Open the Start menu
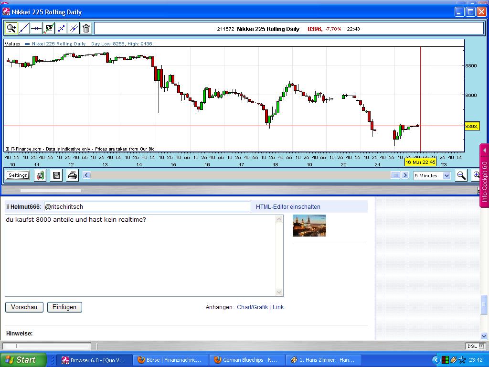The image size is (489, 367). [x=22, y=360]
